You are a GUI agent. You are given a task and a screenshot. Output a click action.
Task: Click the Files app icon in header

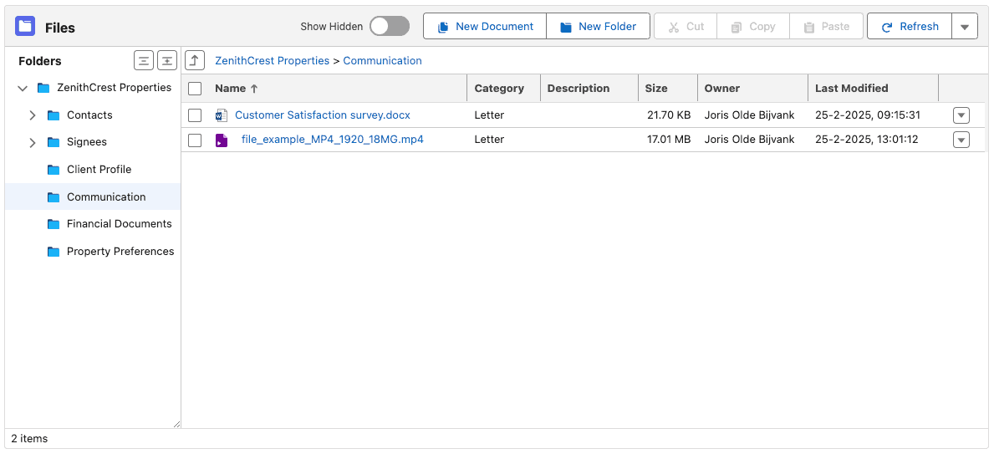point(25,27)
